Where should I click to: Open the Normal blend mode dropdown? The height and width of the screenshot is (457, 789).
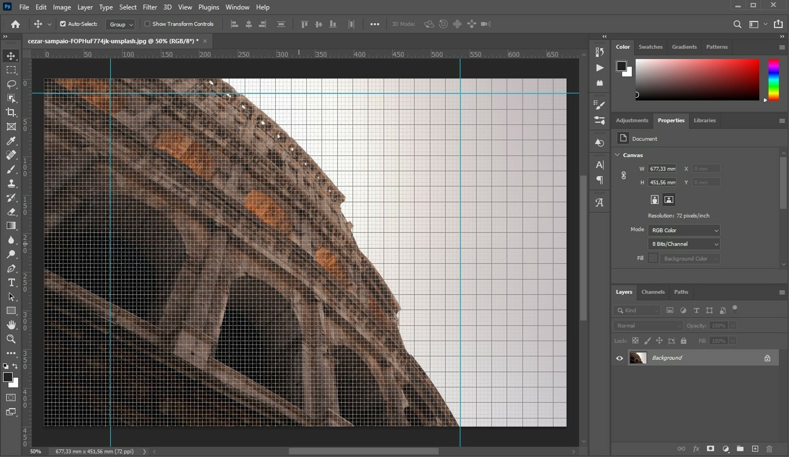pyautogui.click(x=648, y=325)
